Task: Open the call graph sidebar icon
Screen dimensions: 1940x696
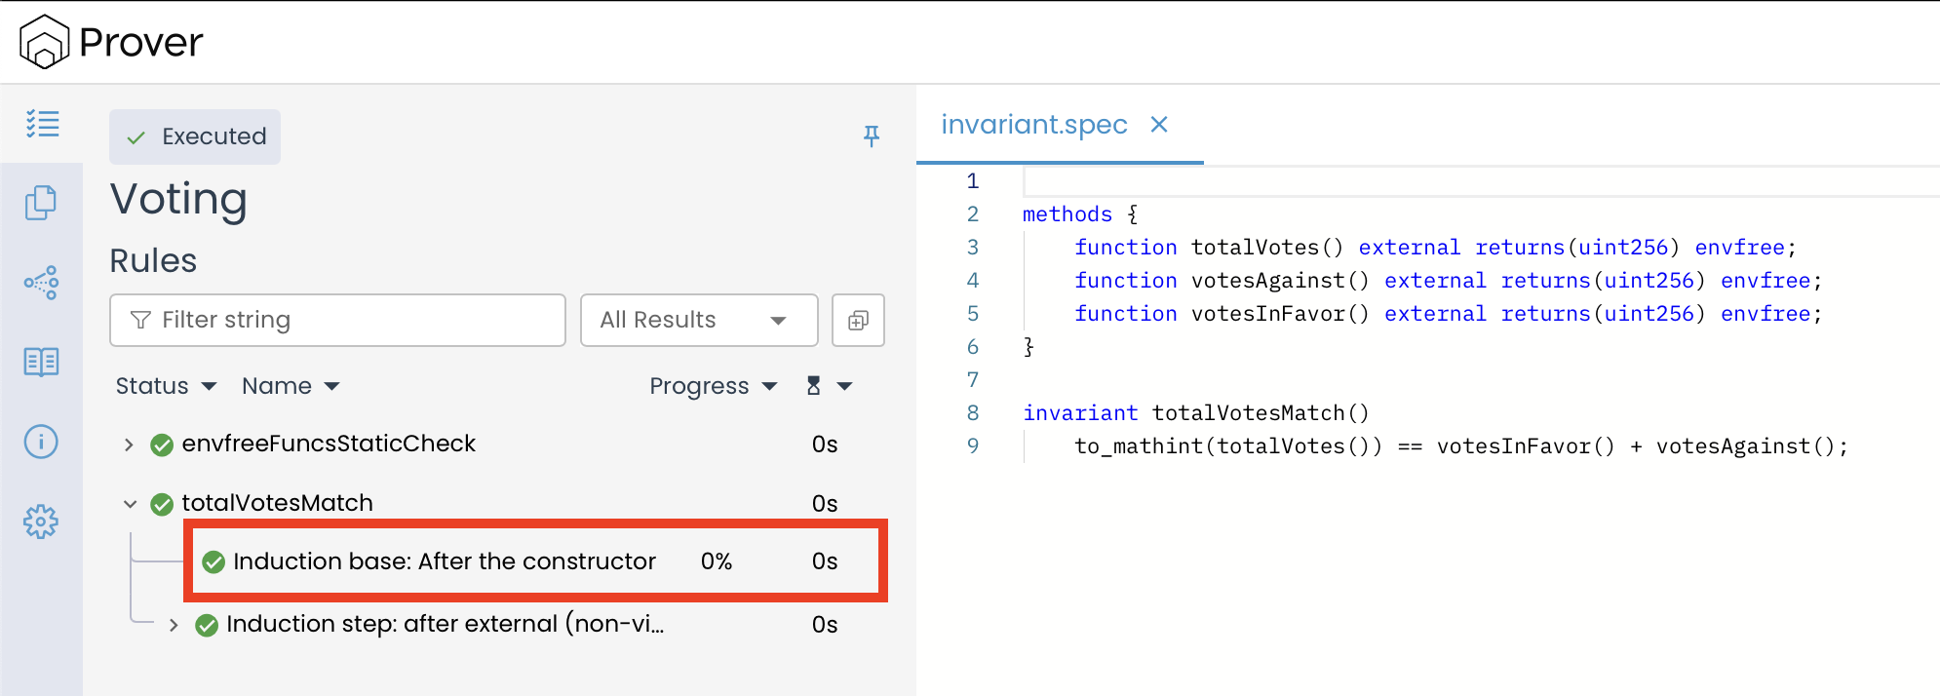Action: coord(41,283)
